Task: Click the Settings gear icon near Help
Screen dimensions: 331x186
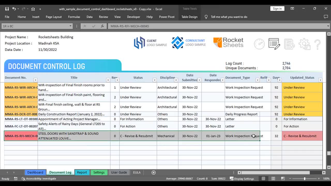Action: [x=304, y=44]
